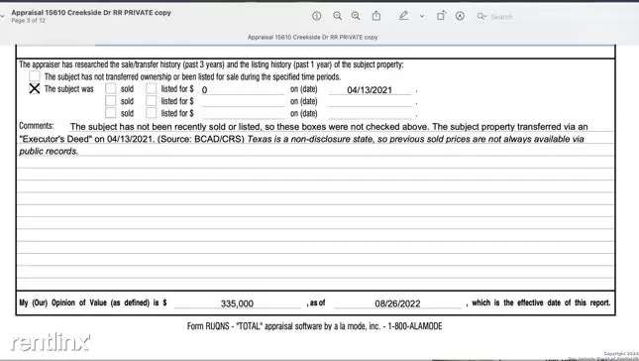Click 'Executor's Deed' on 04/13/2021 text
Viewport: 639px width, 361px height.
86,139
